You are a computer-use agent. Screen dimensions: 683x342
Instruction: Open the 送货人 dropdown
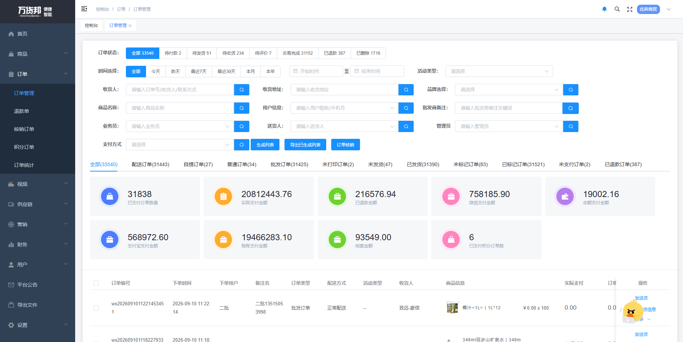click(345, 126)
